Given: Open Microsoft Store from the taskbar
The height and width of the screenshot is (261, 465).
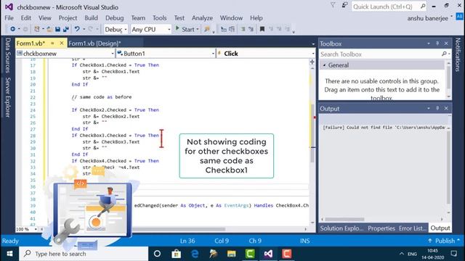Looking at the screenshot, I should (176, 254).
